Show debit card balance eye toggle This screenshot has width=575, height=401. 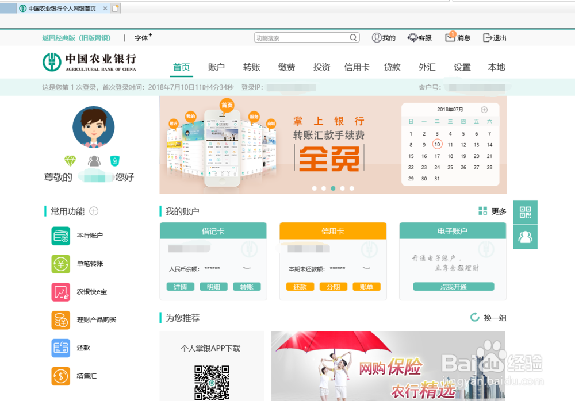click(247, 268)
